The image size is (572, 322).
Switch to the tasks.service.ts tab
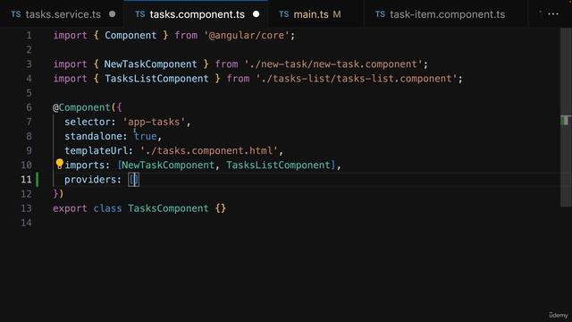tap(62, 14)
